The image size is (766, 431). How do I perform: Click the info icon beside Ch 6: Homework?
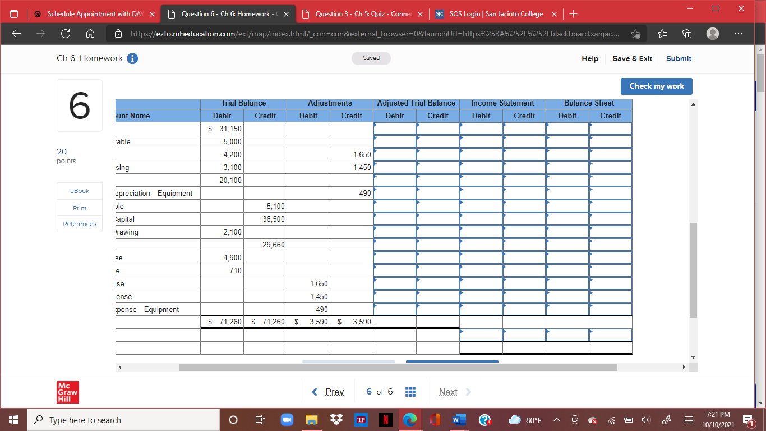pyautogui.click(x=132, y=58)
